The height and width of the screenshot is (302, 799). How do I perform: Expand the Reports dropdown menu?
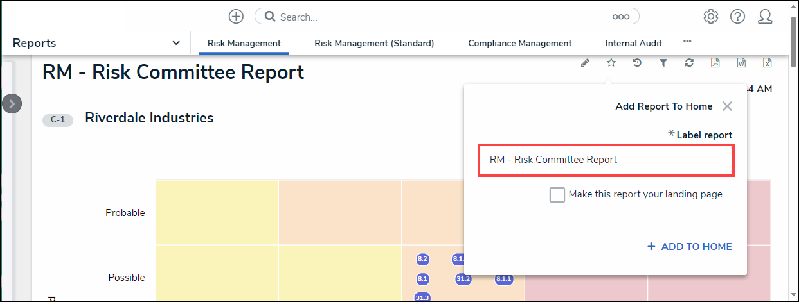176,43
